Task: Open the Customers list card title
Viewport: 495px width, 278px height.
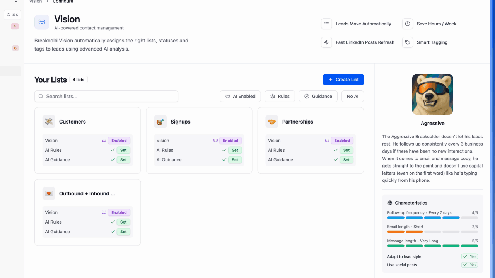Action: 72,122
